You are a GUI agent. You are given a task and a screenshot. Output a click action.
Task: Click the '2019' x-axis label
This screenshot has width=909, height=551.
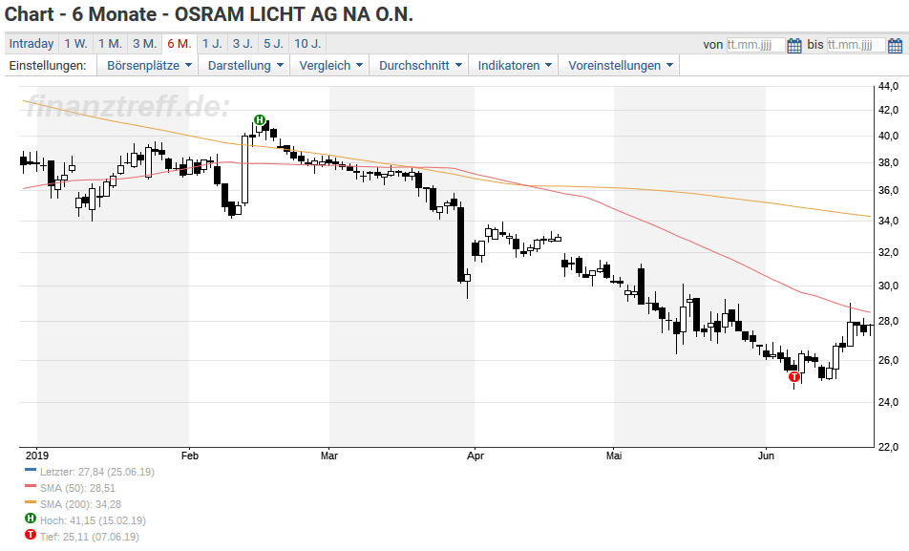coord(37,456)
